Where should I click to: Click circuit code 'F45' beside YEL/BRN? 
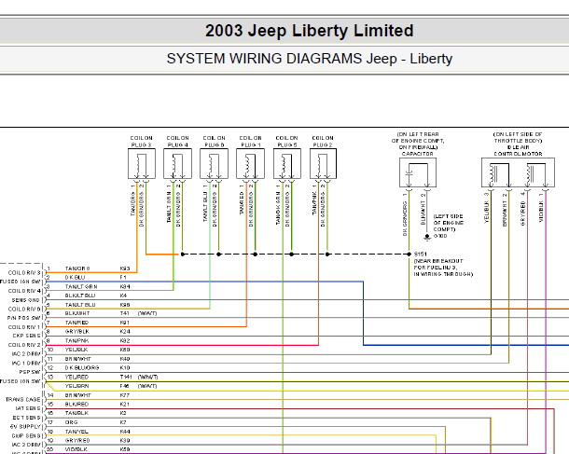(x=124, y=386)
